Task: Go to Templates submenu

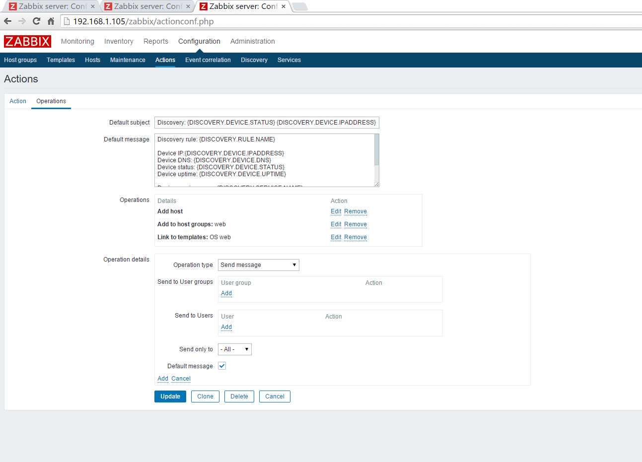Action: point(61,60)
